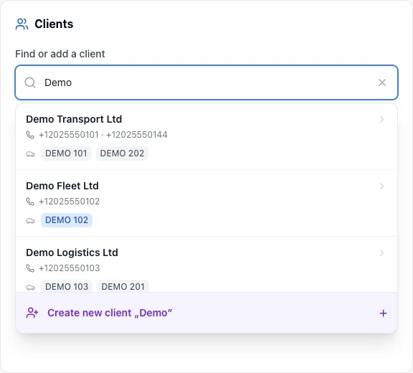Click vehicle icon beside DEMO 101
Image resolution: width=413 pixels, height=373 pixels.
pyautogui.click(x=30, y=154)
